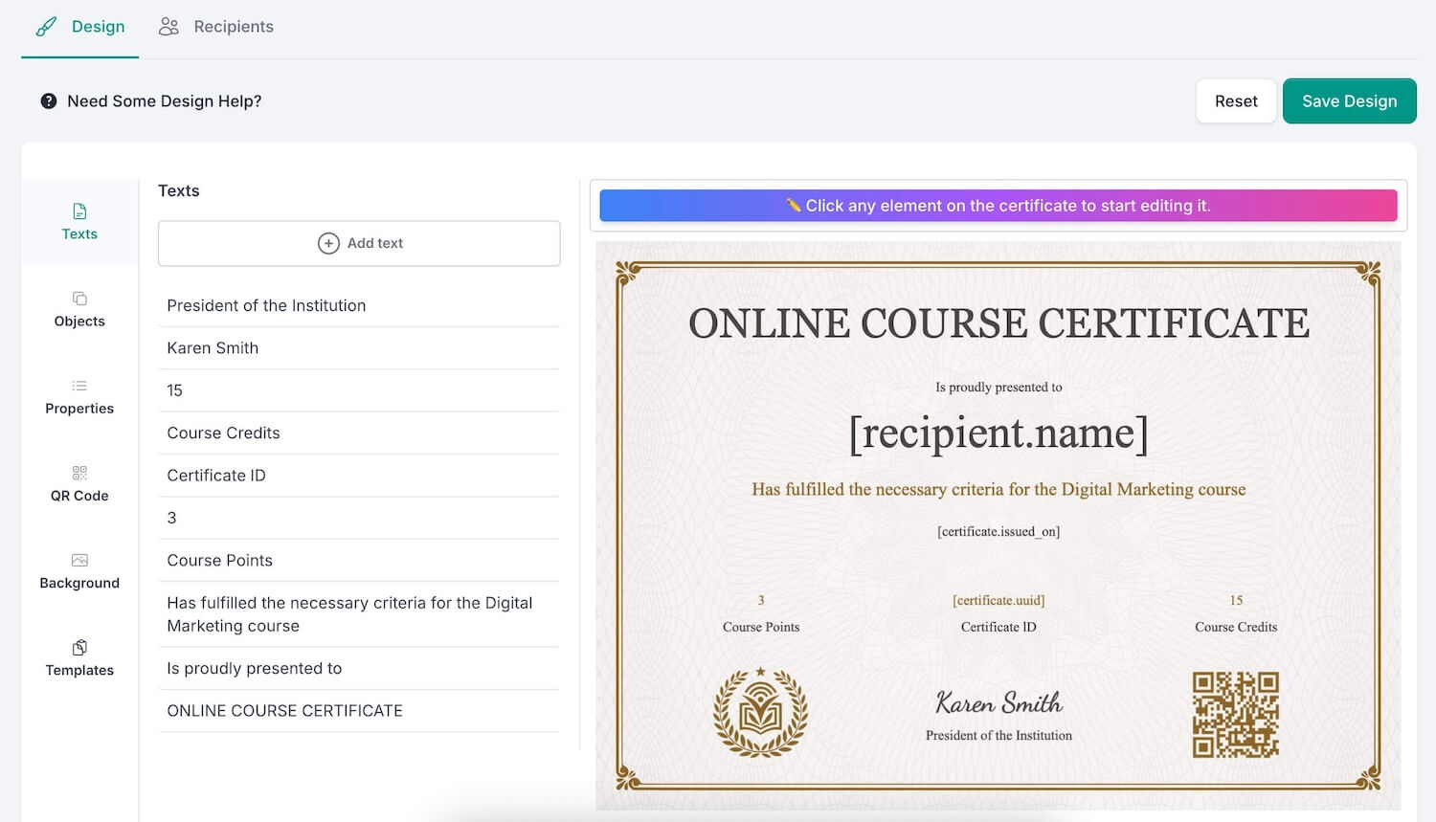1436x822 pixels.
Task: Select 'Karen Smith' in the texts list
Action: [213, 348]
